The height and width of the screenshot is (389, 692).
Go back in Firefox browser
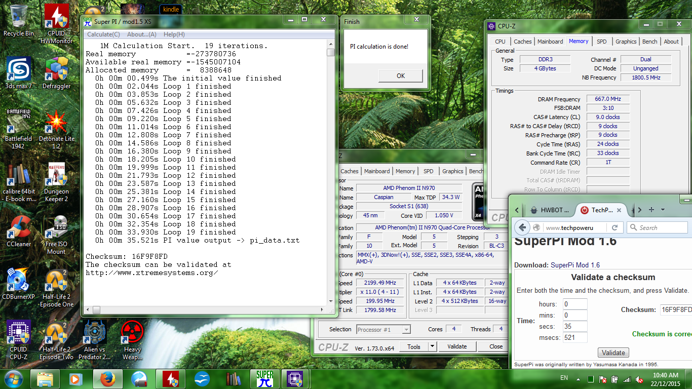click(x=523, y=227)
